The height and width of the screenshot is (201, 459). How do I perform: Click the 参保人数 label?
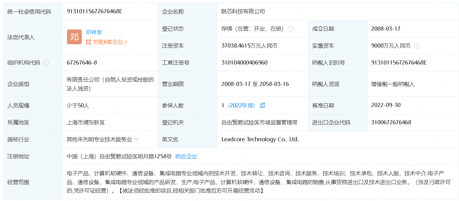click(173, 106)
